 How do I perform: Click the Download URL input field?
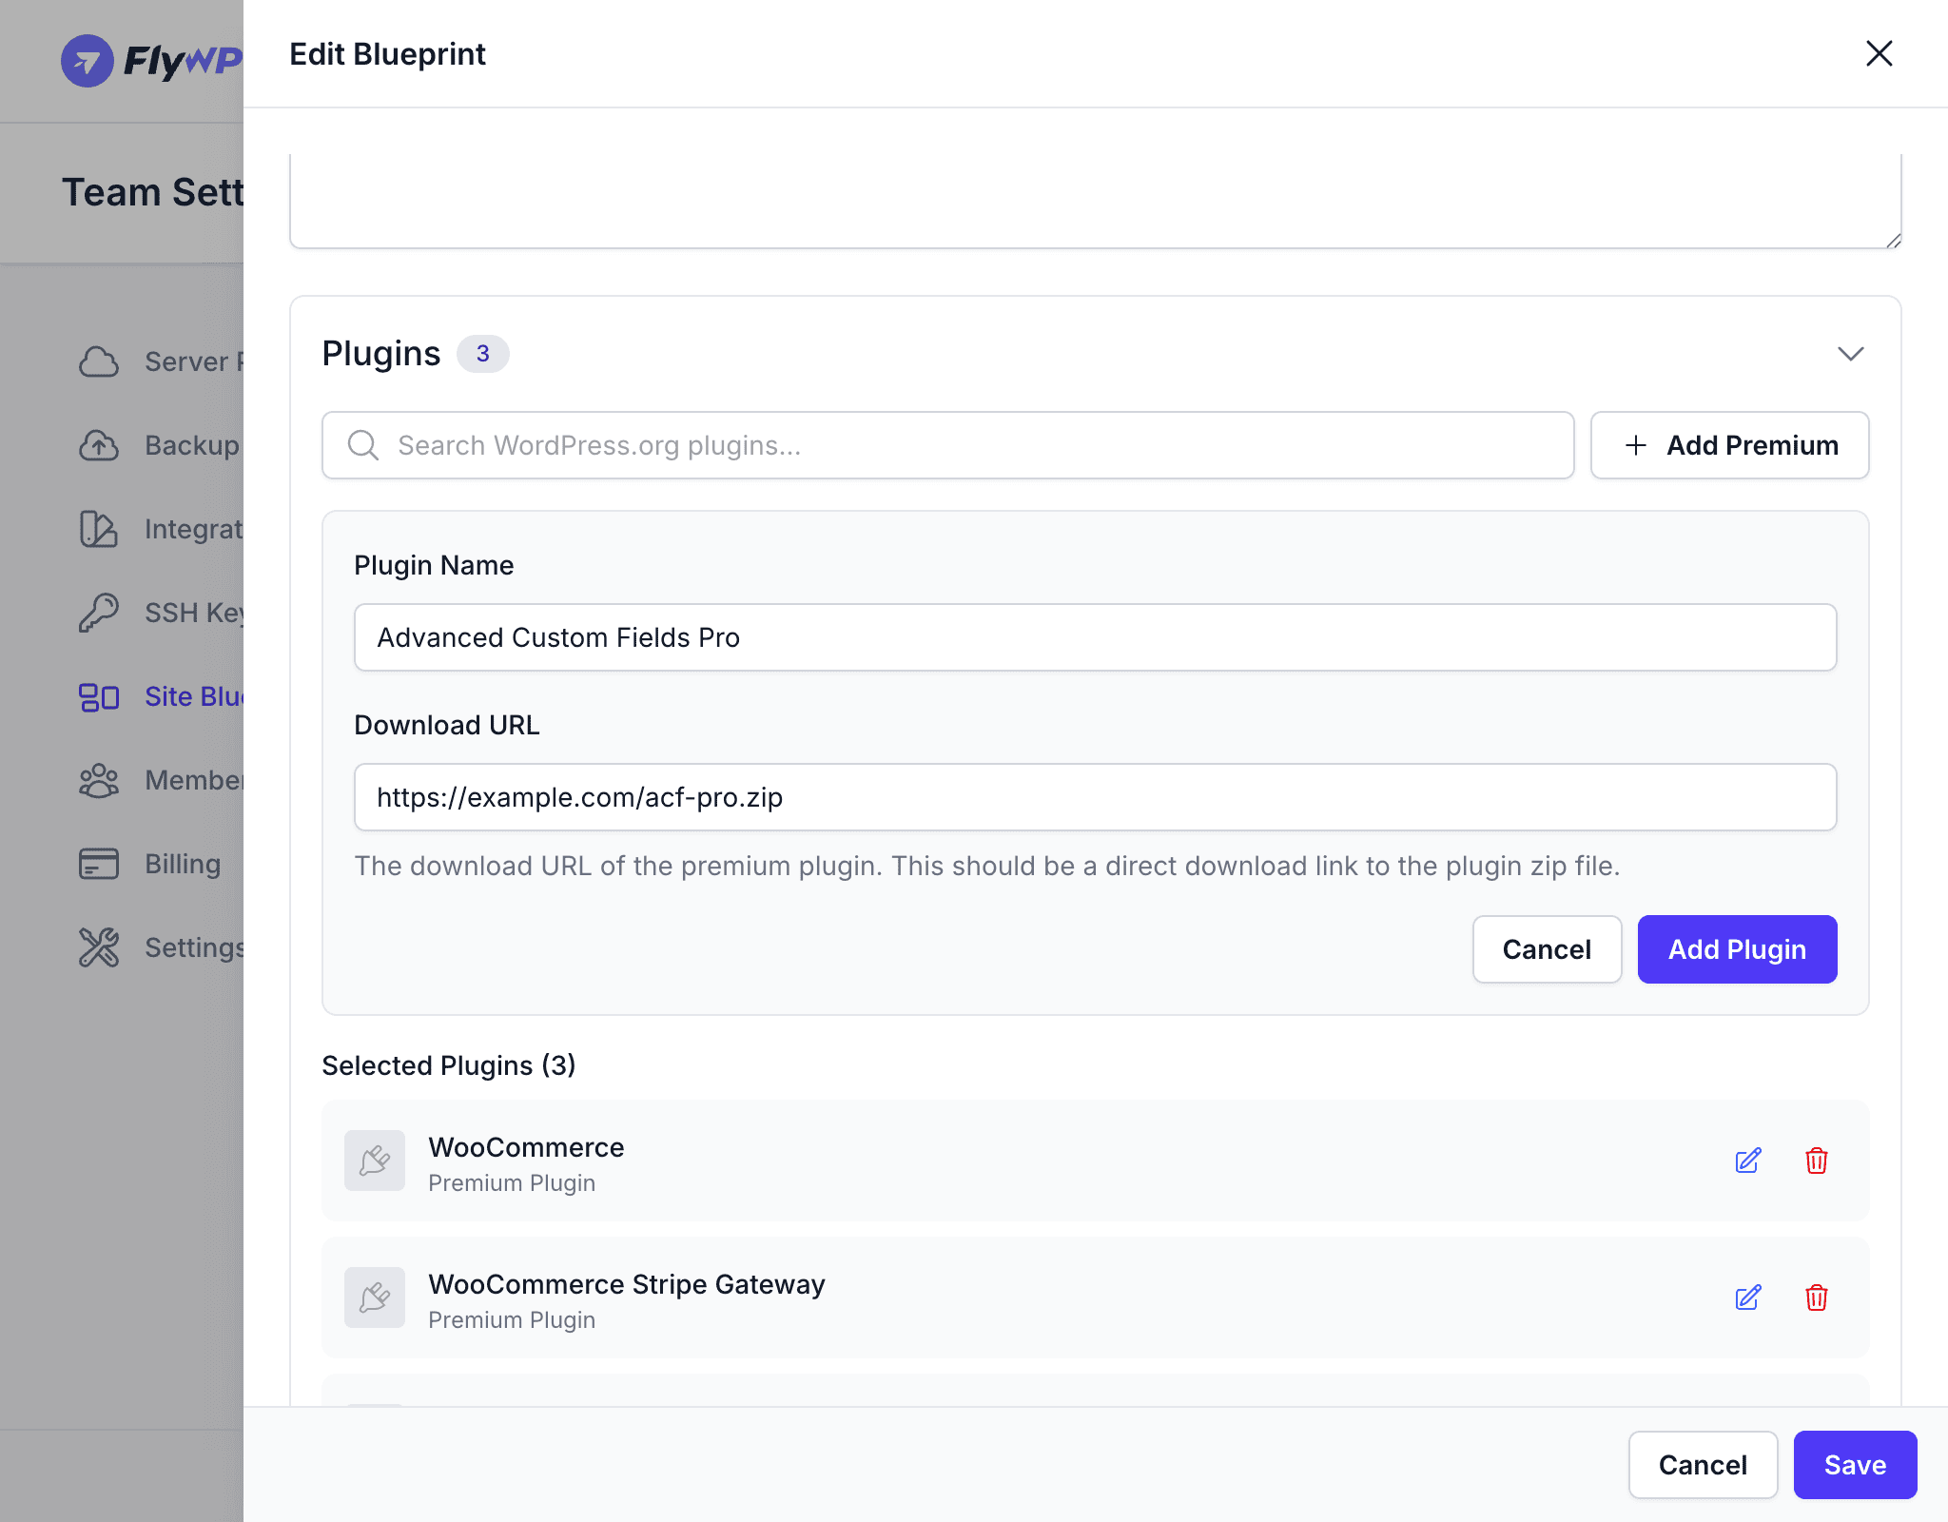tap(1095, 797)
